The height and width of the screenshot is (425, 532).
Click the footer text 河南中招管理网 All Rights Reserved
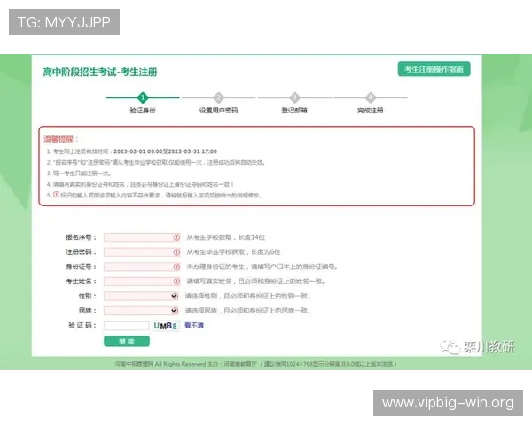click(x=160, y=364)
